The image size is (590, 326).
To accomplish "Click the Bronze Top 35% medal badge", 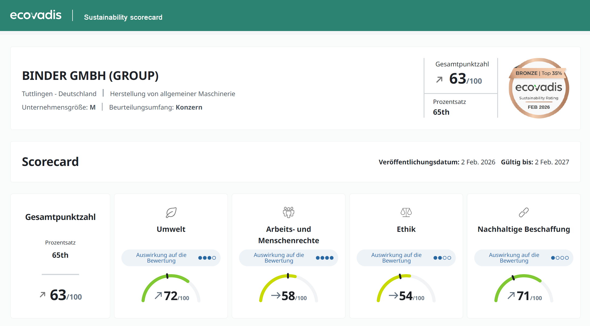I will pos(538,88).
